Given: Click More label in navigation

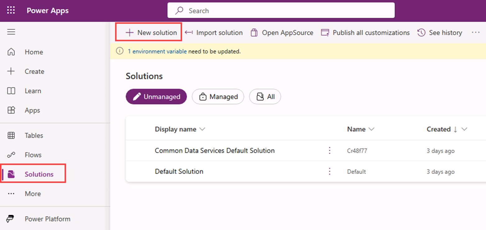Looking at the screenshot, I should coord(33,194).
